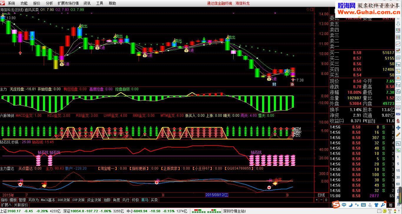Select the '周' weekly period button
This screenshot has width=402, height=214.
[398, 198]
